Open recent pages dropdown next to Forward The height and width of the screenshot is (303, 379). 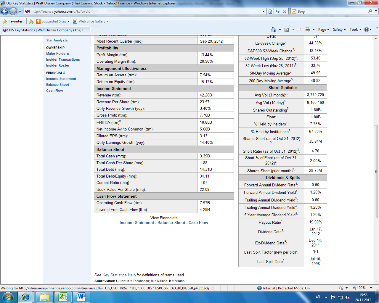point(20,12)
